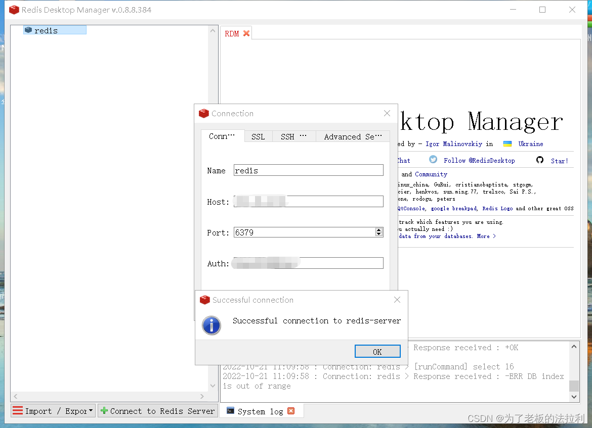The image size is (592, 428).
Task: Click the redis database icon in tree
Action: point(28,30)
